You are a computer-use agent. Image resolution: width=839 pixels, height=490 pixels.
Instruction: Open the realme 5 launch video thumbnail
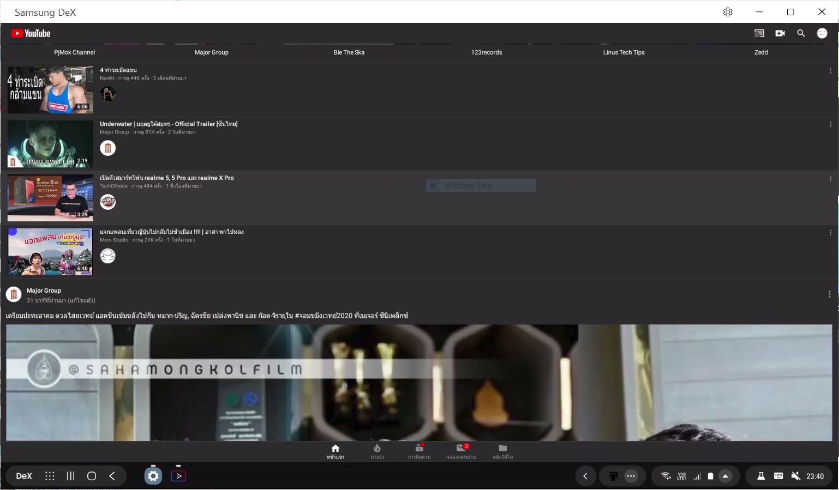point(50,198)
